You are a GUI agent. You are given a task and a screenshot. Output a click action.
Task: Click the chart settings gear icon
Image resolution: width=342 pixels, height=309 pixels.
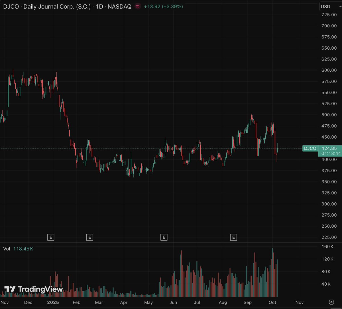point(331,302)
